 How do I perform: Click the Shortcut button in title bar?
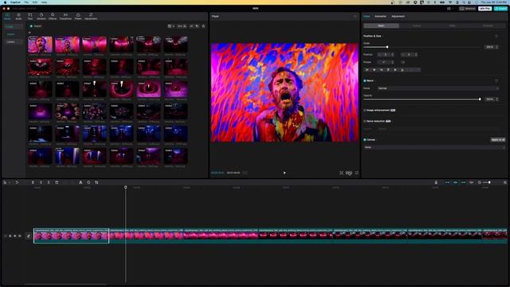[468, 9]
